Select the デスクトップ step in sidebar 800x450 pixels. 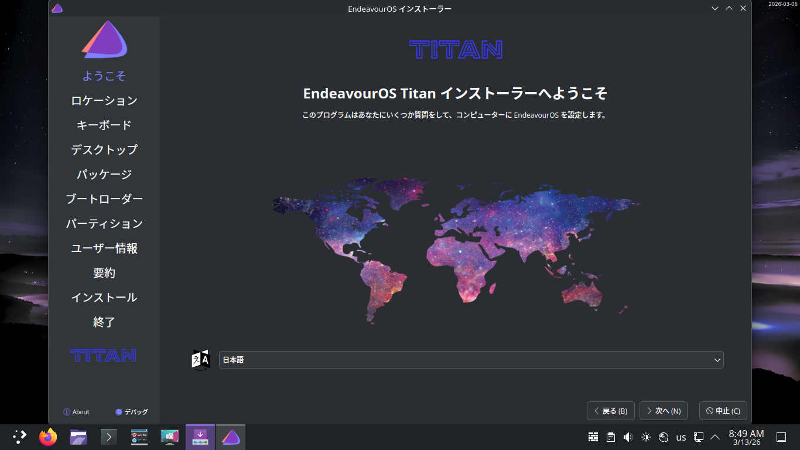(104, 150)
